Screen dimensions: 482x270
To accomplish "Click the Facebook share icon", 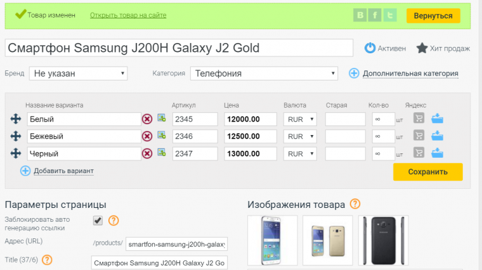I will click(x=376, y=16).
